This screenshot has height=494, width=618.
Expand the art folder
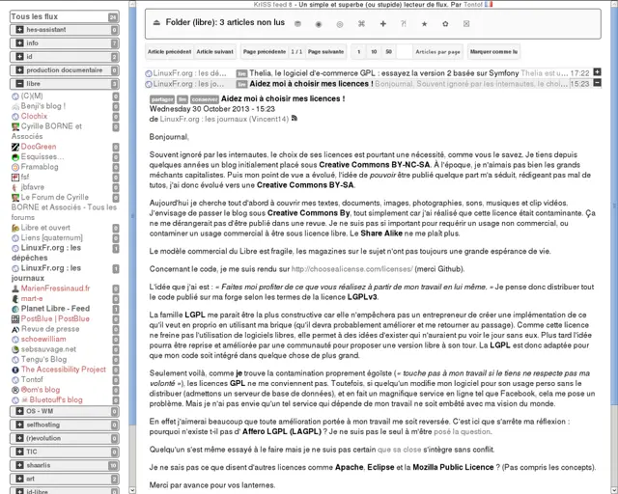19,479
